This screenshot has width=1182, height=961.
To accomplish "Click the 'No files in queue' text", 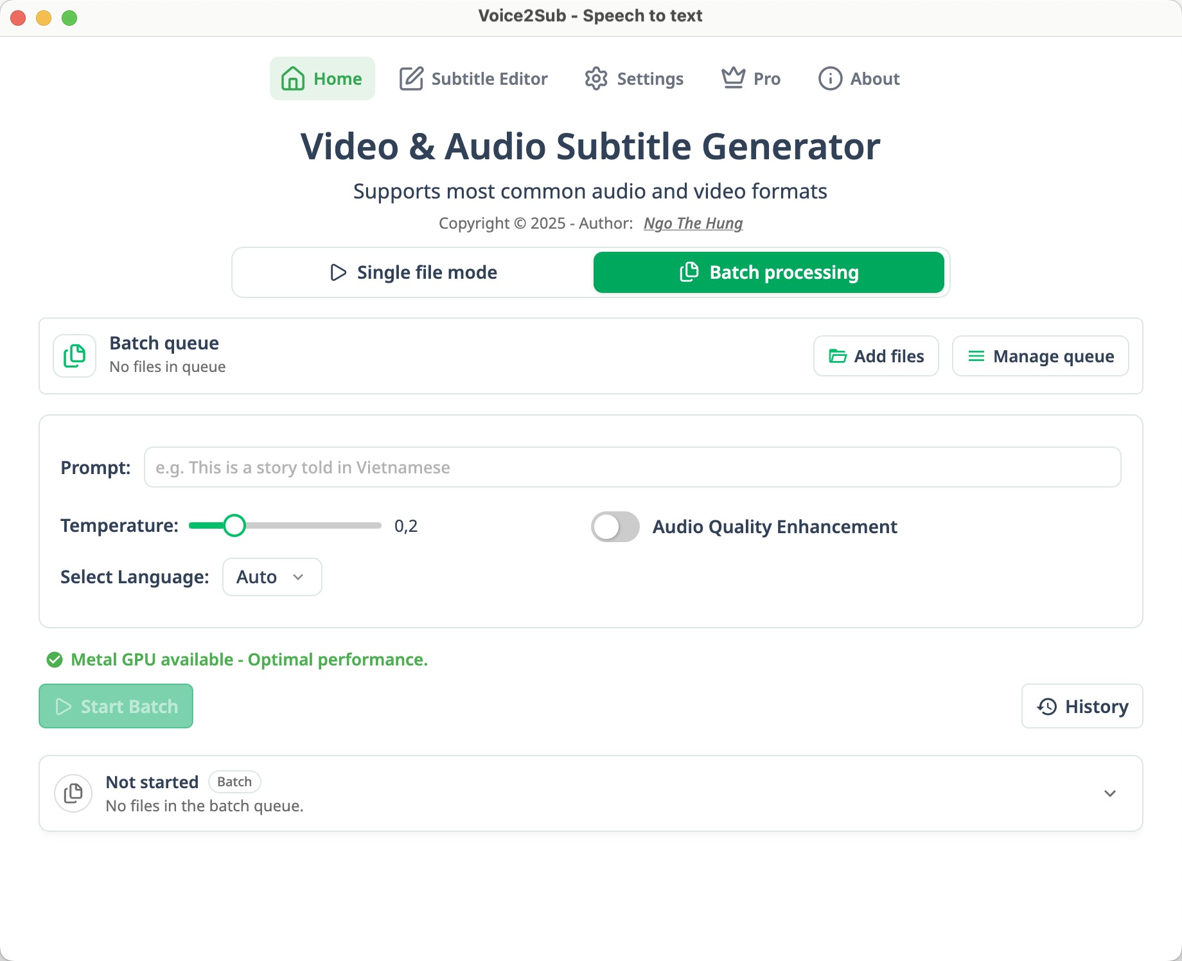I will click(x=168, y=367).
